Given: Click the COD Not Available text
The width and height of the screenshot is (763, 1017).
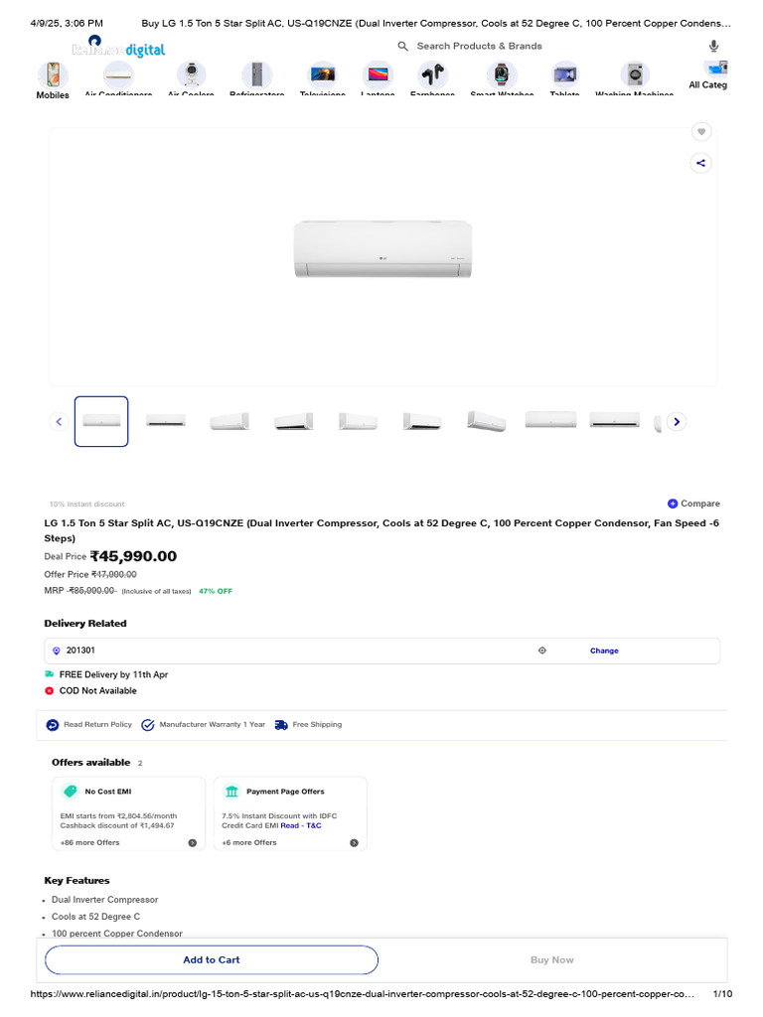Looking at the screenshot, I should pyautogui.click(x=98, y=691).
